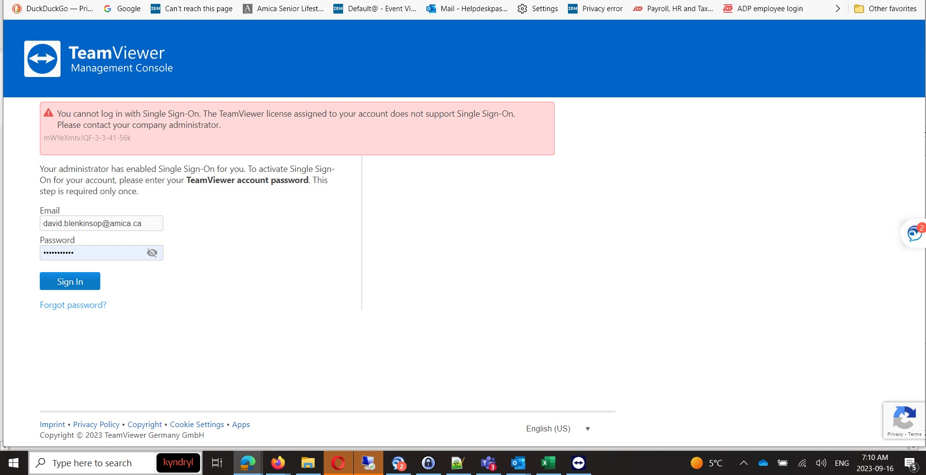Open the notification center icon
This screenshot has height=475, width=926.
[910, 463]
